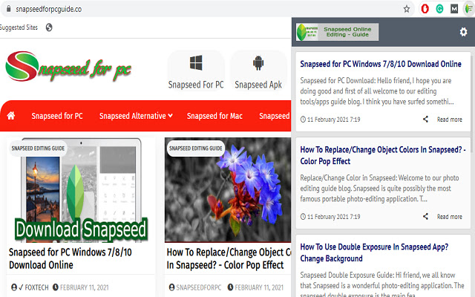Expand the Snapseed Alternative menu

[136, 116]
